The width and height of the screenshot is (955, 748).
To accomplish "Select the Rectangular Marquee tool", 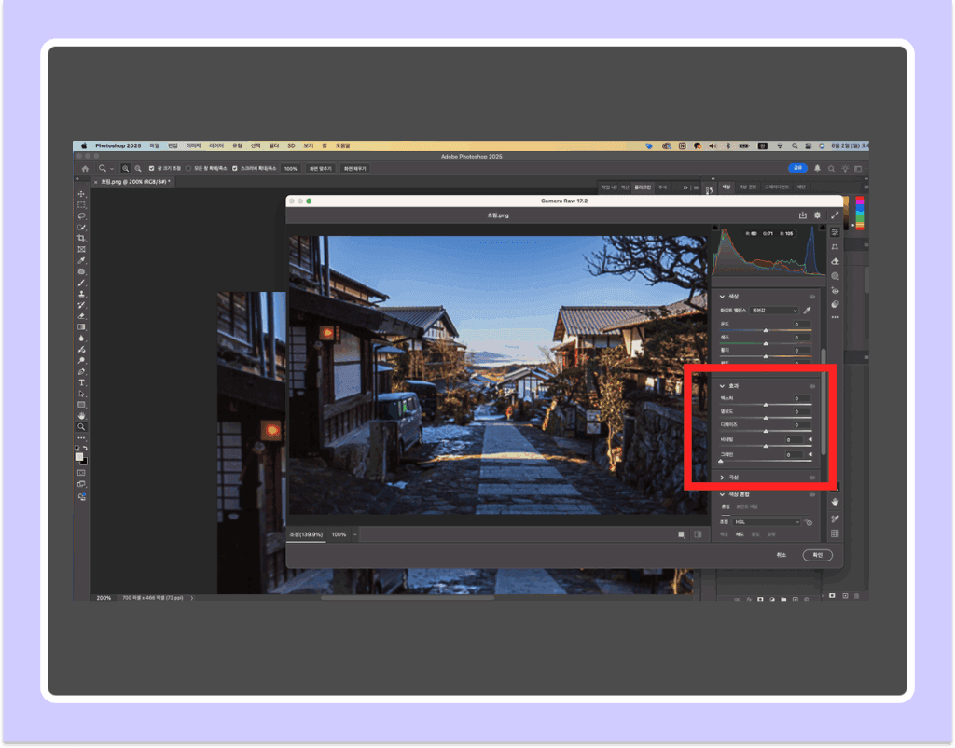I will [x=81, y=204].
